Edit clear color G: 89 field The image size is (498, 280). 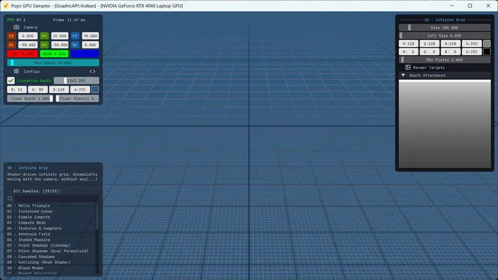pos(38,90)
